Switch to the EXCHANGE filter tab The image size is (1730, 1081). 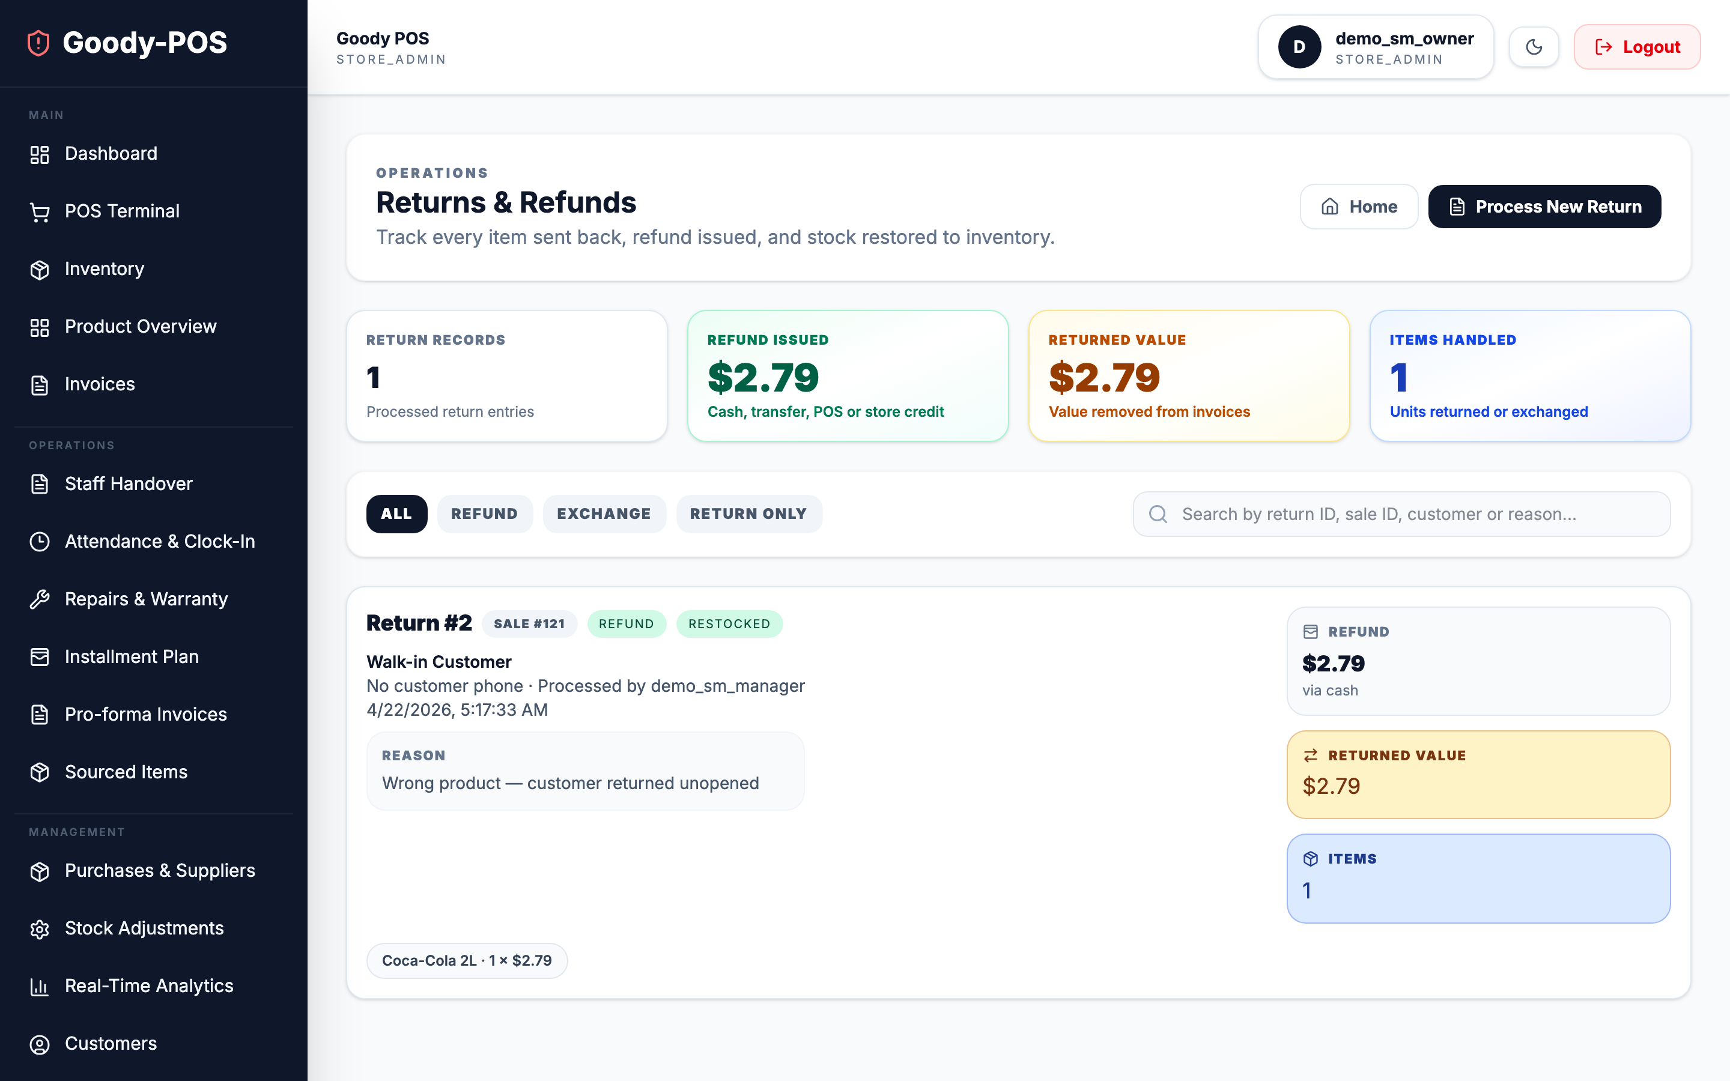(604, 513)
